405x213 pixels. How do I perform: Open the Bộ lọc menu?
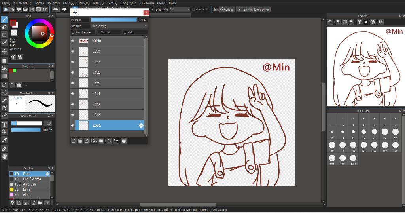[x=53, y=3]
